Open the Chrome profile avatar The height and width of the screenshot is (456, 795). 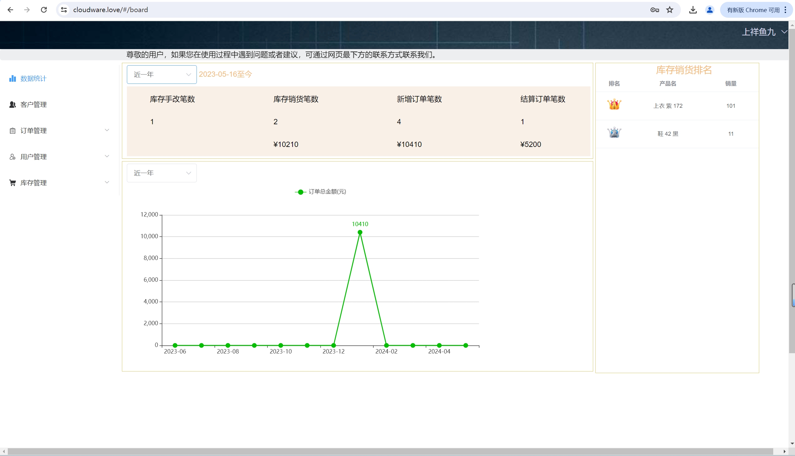click(710, 10)
